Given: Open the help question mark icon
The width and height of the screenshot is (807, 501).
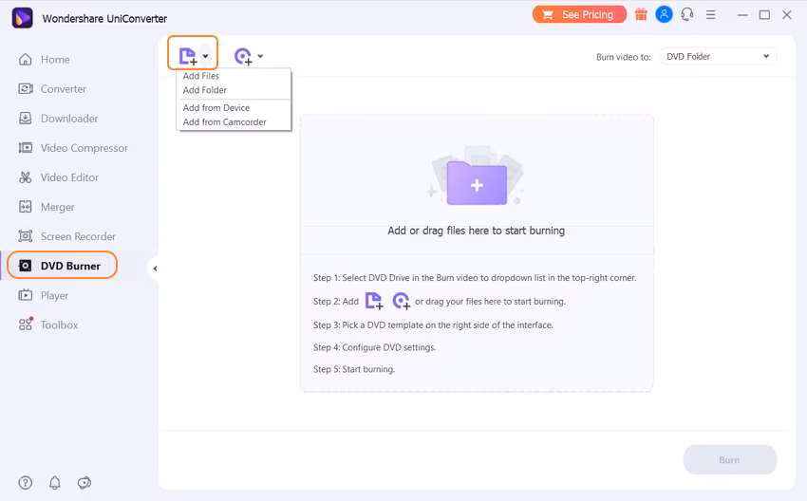Looking at the screenshot, I should [26, 482].
